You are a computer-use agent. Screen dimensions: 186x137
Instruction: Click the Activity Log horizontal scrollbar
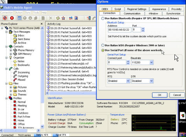71,93
